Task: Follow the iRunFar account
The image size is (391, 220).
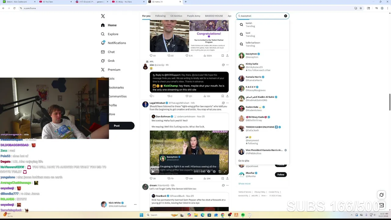Action: tap(281, 174)
